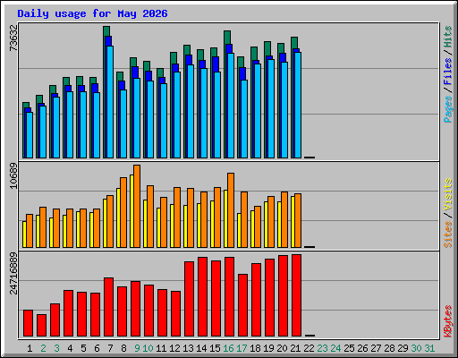Click day 5 on the x-axis
This screenshot has width=458, height=358.
click(x=83, y=348)
